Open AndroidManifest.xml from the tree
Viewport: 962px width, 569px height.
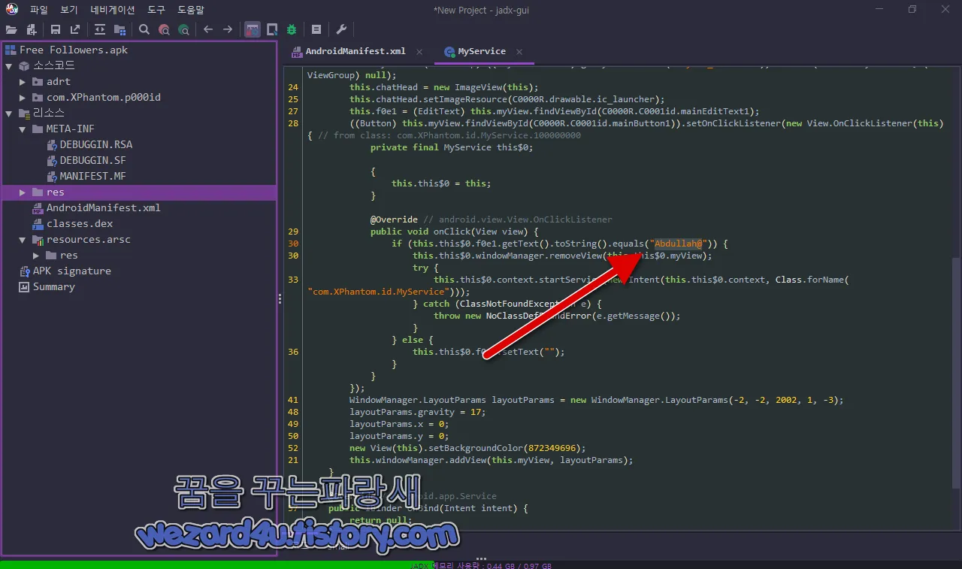click(104, 208)
